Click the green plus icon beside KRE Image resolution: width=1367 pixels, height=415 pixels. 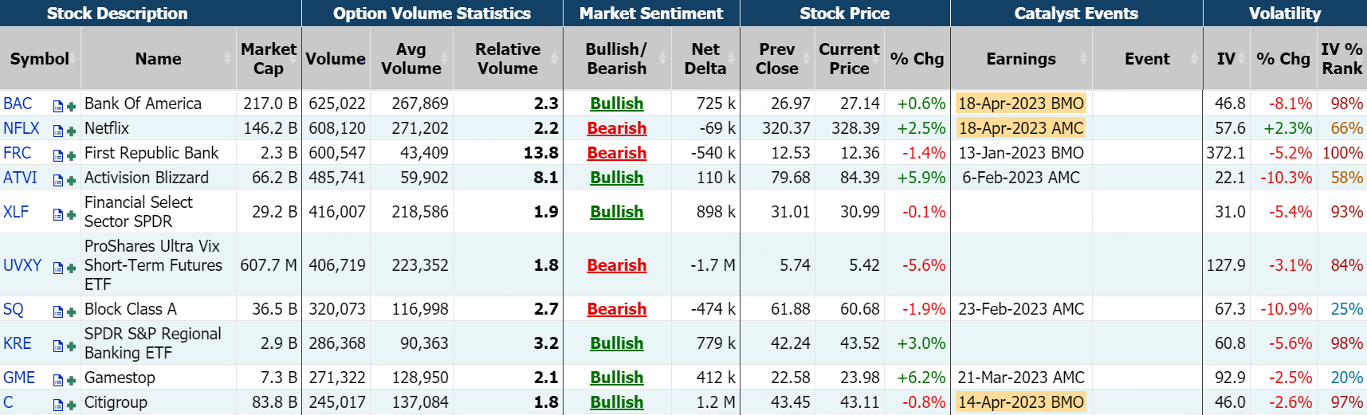(x=71, y=346)
